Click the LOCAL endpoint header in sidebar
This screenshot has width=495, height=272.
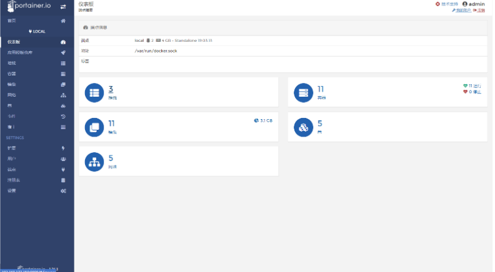click(x=37, y=32)
